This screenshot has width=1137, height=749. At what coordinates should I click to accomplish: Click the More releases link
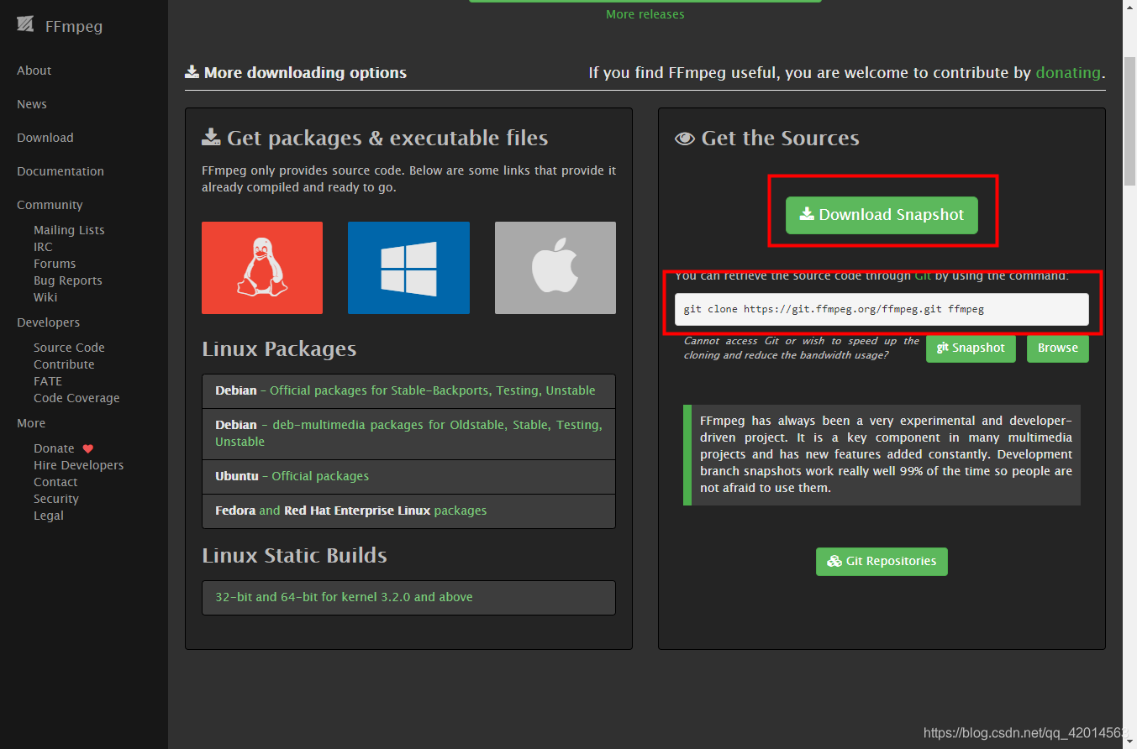645,14
